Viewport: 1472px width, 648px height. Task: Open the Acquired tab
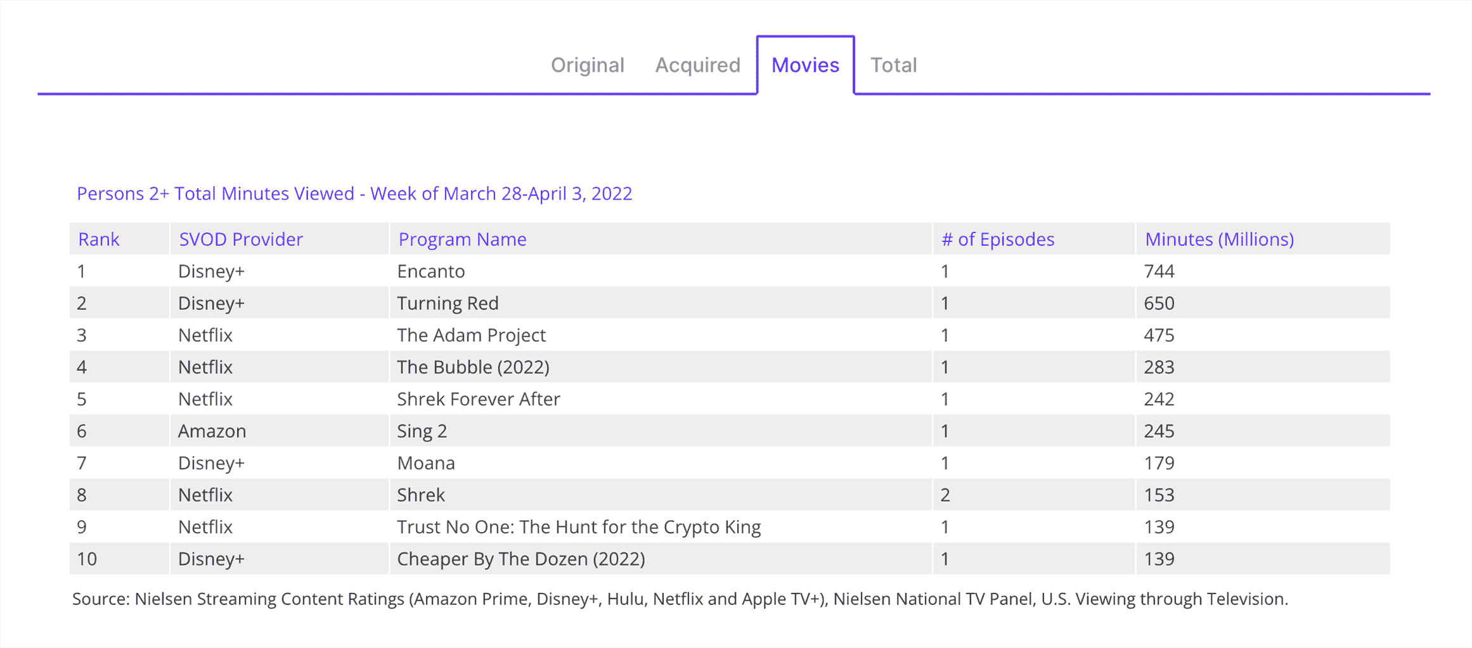point(697,65)
